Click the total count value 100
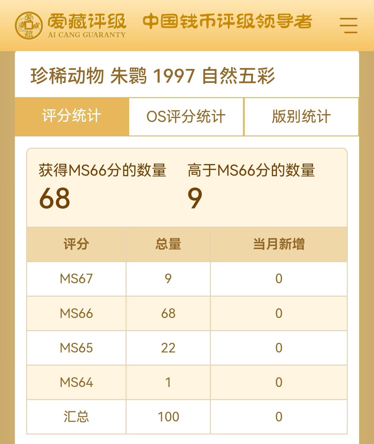The height and width of the screenshot is (444, 374). coord(168,417)
